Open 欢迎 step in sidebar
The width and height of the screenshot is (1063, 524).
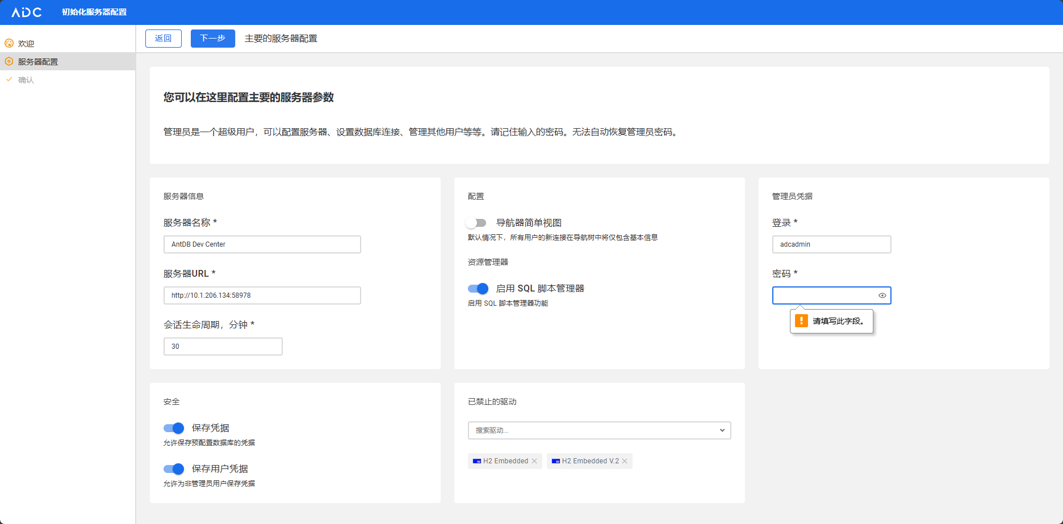pyautogui.click(x=68, y=43)
